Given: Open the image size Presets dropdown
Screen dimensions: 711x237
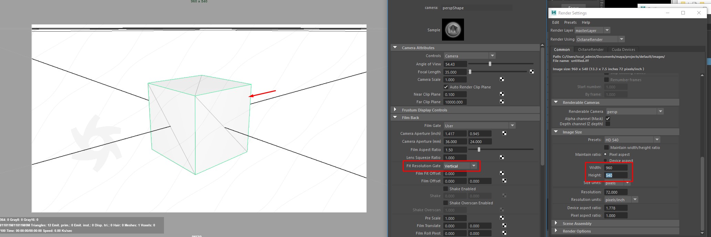Looking at the screenshot, I should (x=632, y=140).
